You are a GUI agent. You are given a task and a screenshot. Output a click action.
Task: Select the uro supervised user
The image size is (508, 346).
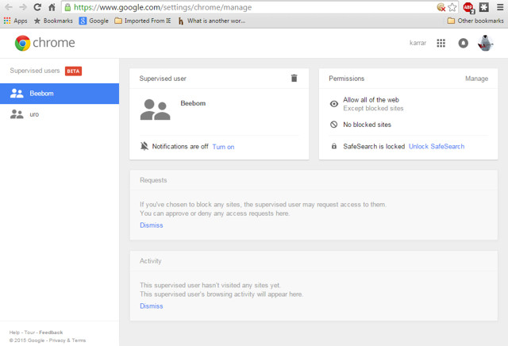point(60,114)
